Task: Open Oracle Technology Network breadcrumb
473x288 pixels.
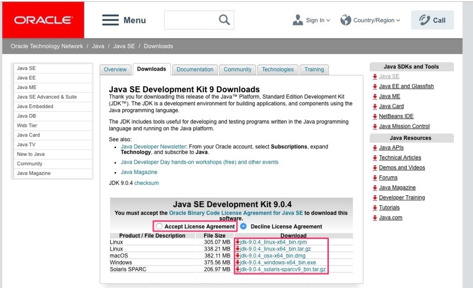Action: 47,46
